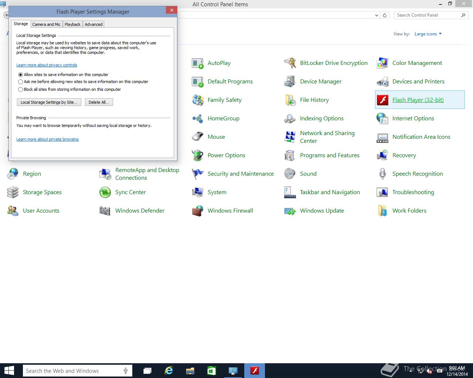The height and width of the screenshot is (378, 473).
Task: Open BitLocker Drive Encryption icon
Action: [x=290, y=63]
